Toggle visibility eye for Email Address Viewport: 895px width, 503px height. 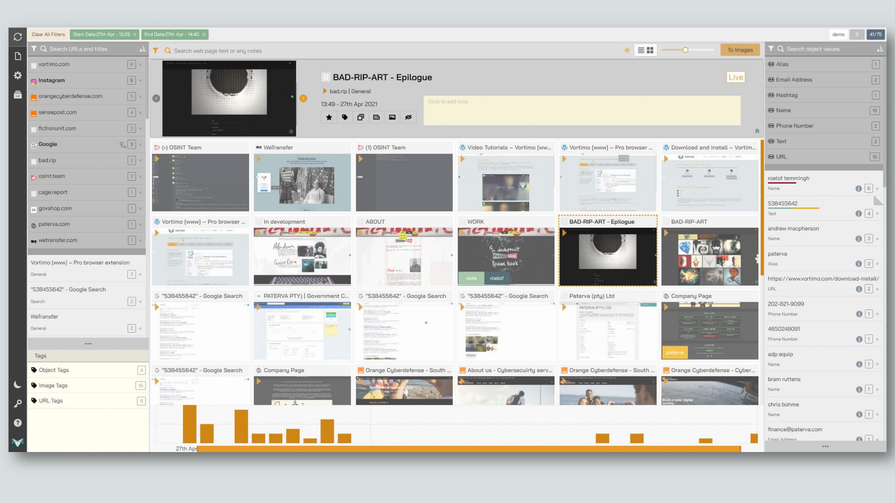(x=771, y=80)
